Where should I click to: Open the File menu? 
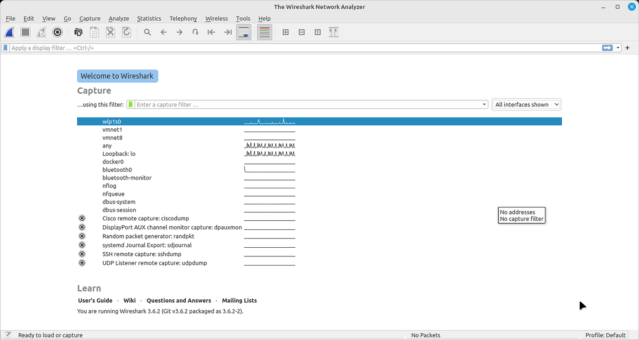[10, 18]
